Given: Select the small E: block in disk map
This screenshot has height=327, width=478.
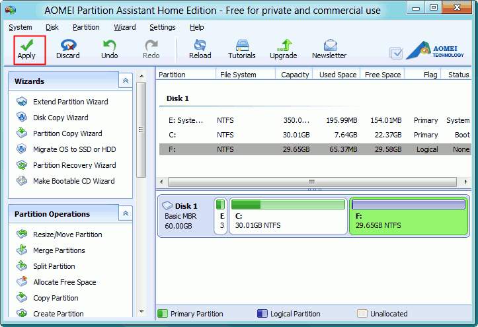Looking at the screenshot, I should [220, 216].
